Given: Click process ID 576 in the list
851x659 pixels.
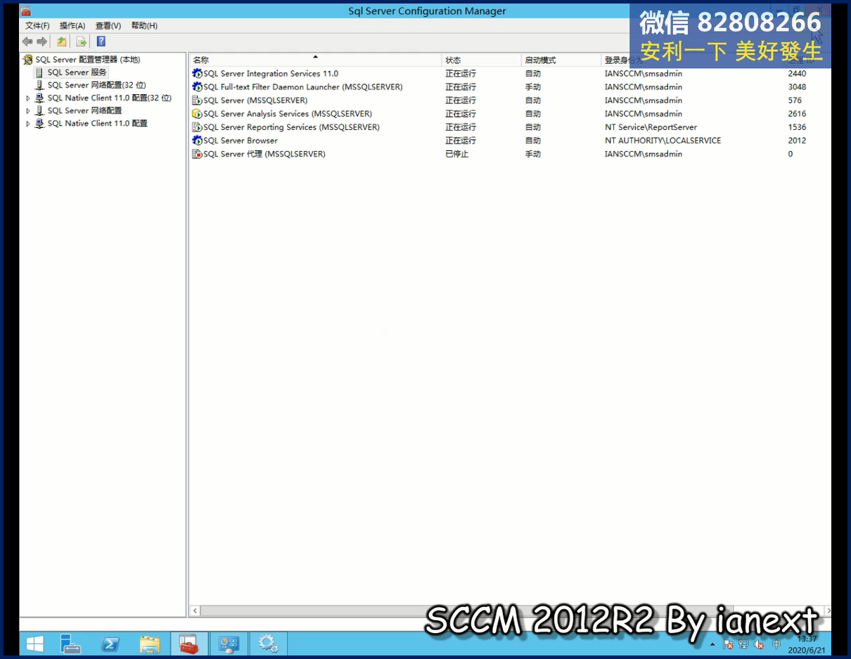Looking at the screenshot, I should [795, 100].
